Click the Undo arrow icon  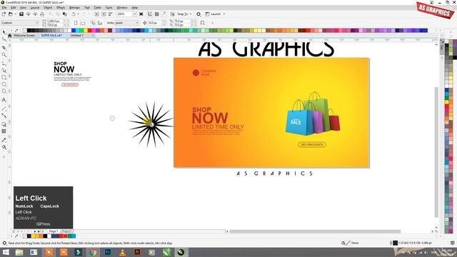[x=74, y=14]
